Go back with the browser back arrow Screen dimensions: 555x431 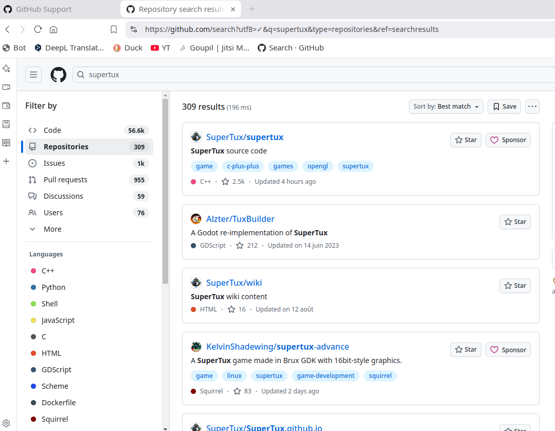pyautogui.click(x=7, y=29)
